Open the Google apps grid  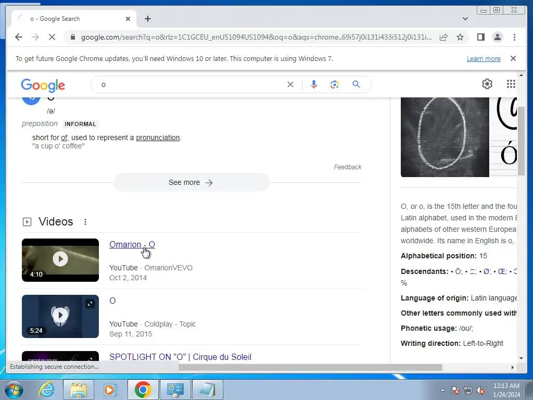pos(511,84)
